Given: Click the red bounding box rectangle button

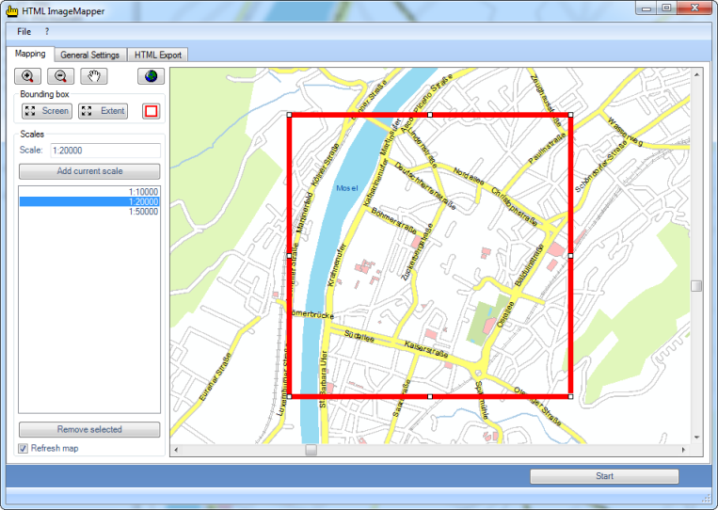Looking at the screenshot, I should (151, 111).
